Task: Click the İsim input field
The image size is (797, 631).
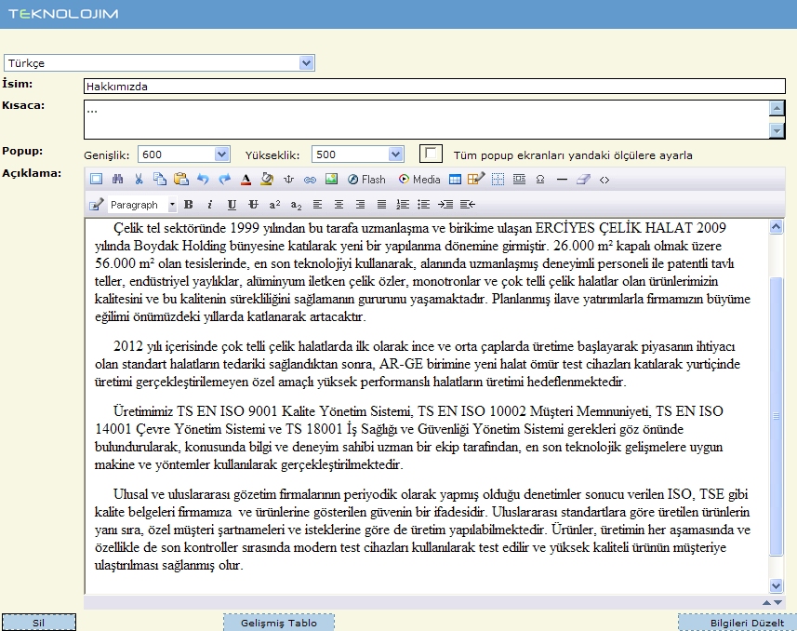Action: (434, 86)
